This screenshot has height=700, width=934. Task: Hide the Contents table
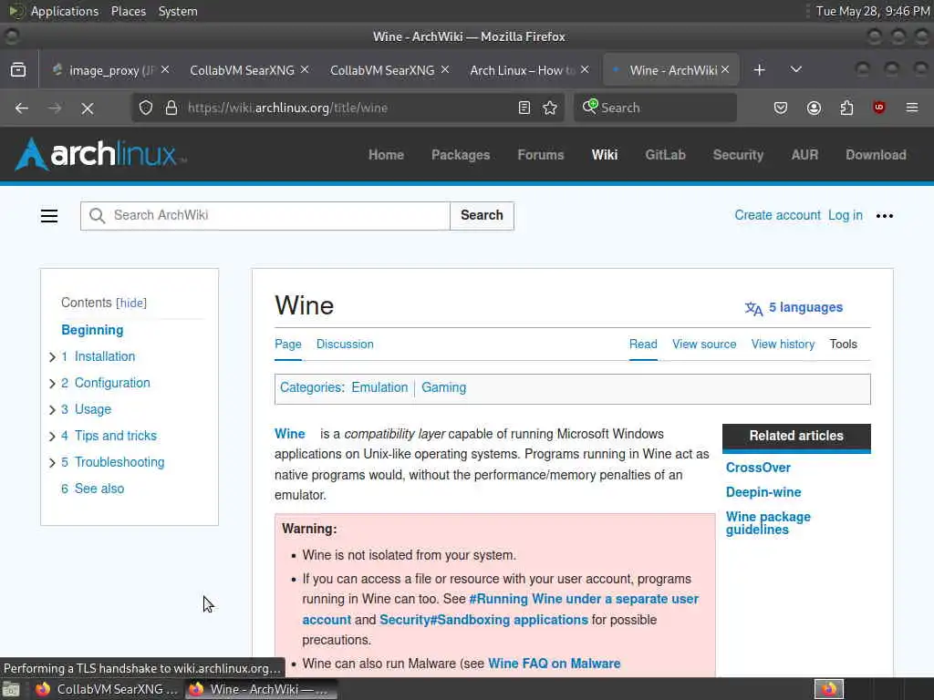(x=131, y=303)
